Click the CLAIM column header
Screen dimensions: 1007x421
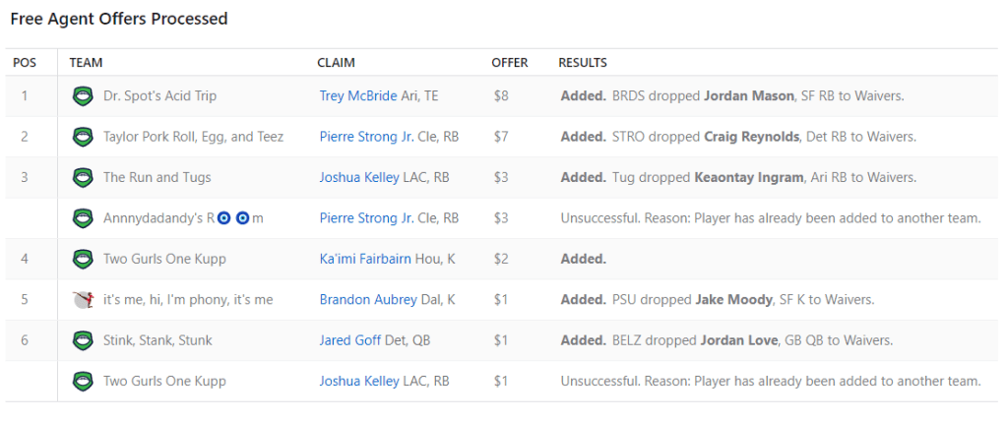tap(336, 63)
